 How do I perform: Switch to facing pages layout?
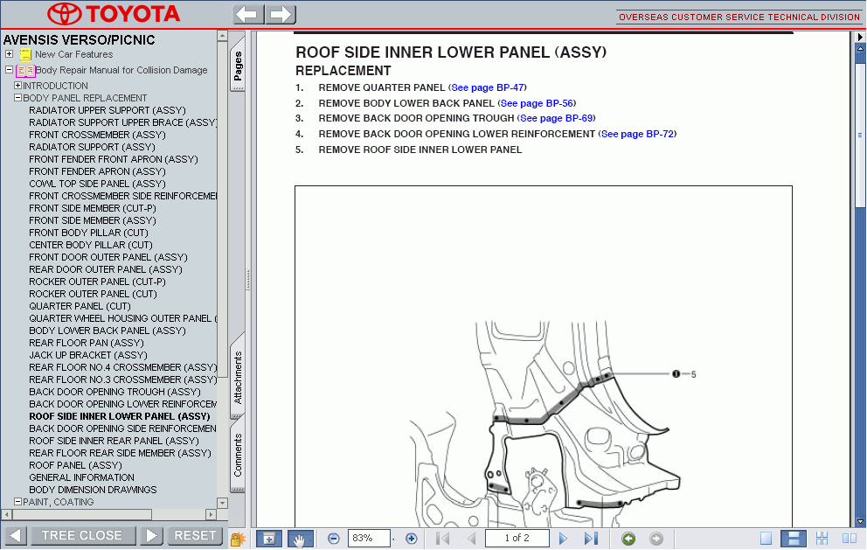coord(850,539)
